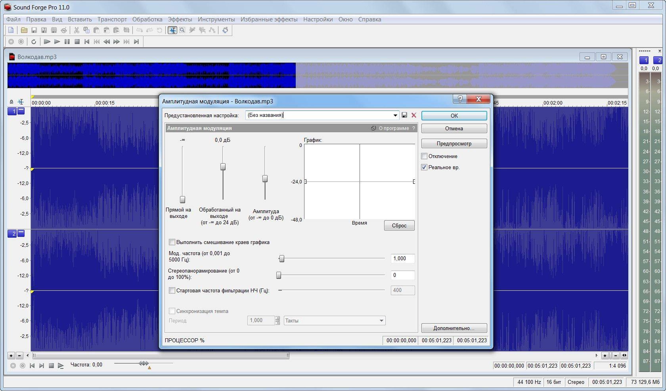
Task: Enable Выполнить смешивание краев графика checkbox
Action: tap(172, 242)
